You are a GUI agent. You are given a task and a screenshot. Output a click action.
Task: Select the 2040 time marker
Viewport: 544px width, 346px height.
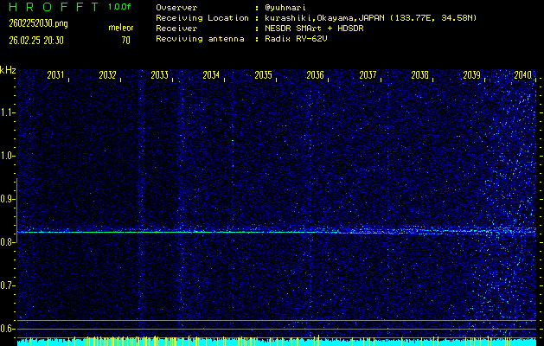522,75
